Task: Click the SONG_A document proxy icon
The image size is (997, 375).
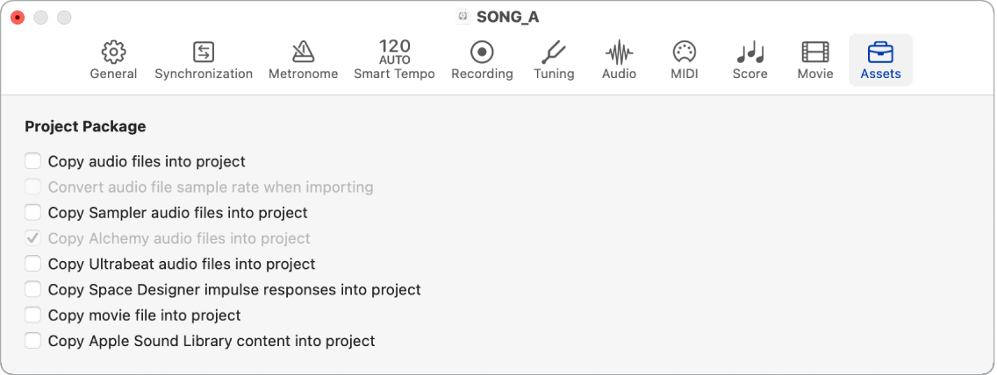Action: point(463,17)
